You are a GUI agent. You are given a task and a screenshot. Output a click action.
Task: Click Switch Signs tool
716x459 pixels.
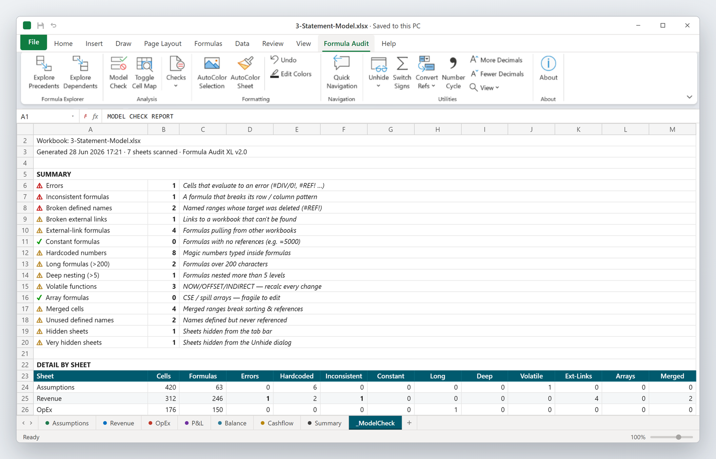point(401,72)
